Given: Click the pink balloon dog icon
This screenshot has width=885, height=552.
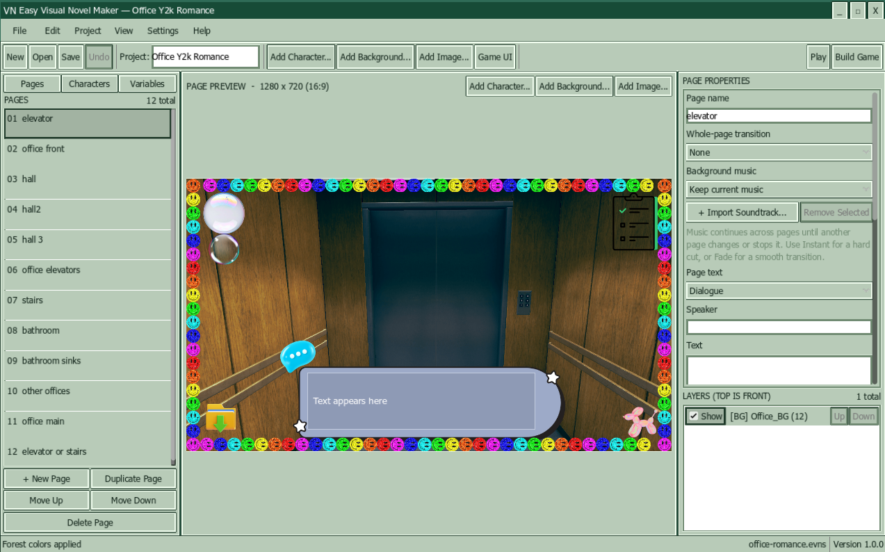Looking at the screenshot, I should [640, 422].
